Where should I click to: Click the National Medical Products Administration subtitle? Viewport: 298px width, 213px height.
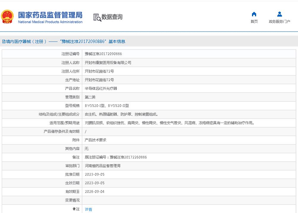[50, 22]
